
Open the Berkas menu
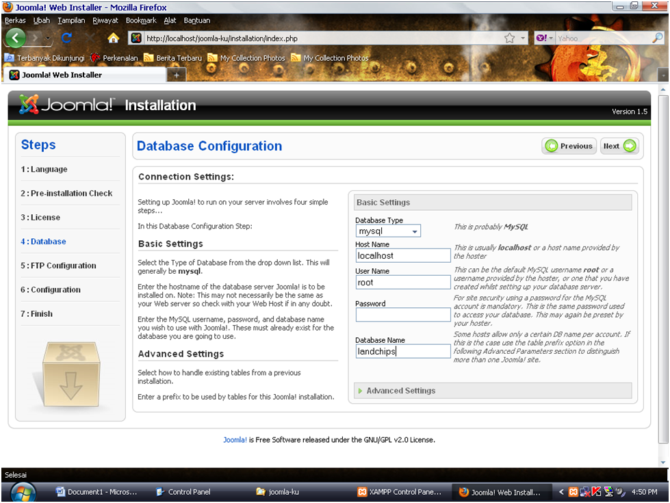tap(15, 21)
